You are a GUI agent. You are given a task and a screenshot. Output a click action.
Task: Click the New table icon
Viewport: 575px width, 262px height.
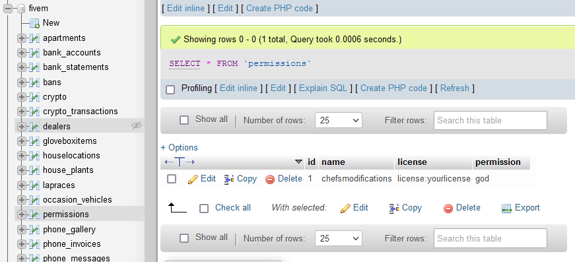[34, 23]
